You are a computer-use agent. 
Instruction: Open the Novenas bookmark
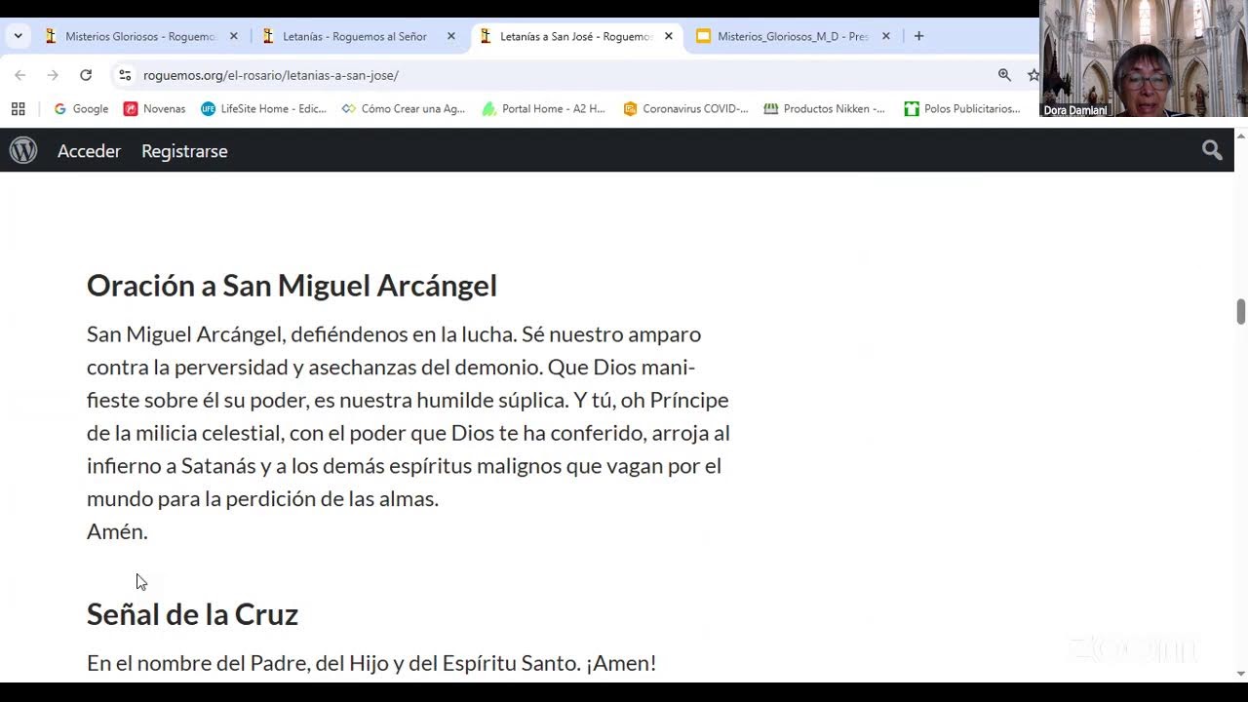[x=154, y=109]
